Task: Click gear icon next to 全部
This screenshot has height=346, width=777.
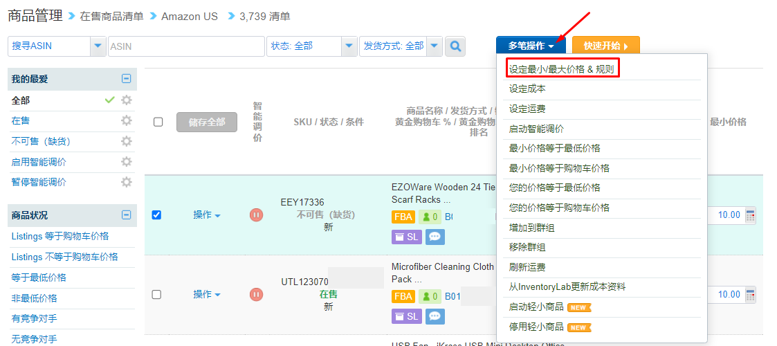Action: 127,100
